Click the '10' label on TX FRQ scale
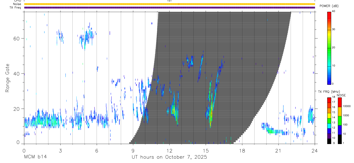This screenshot has height=163, width=354. (x=334, y=138)
